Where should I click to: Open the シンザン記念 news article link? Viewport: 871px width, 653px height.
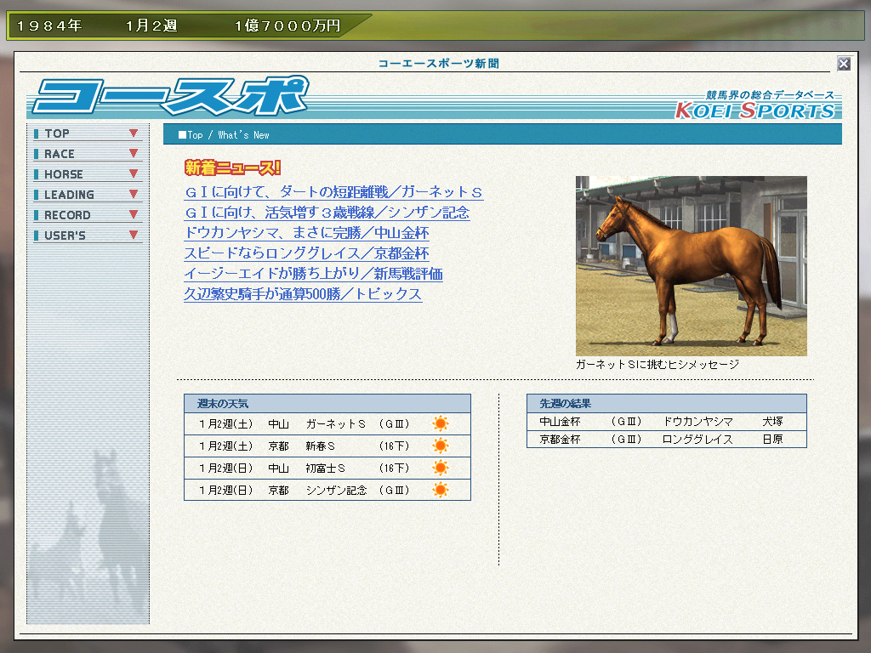[327, 213]
